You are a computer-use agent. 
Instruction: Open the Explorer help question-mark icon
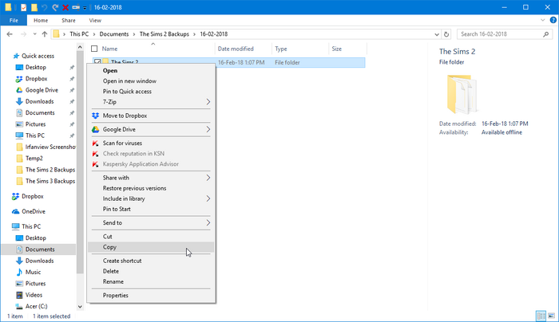[553, 20]
